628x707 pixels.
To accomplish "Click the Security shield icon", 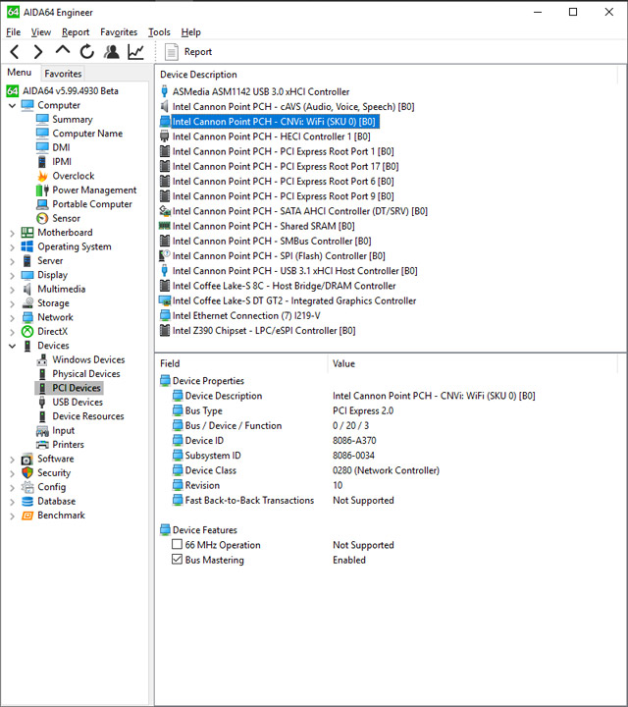I will pyautogui.click(x=27, y=472).
